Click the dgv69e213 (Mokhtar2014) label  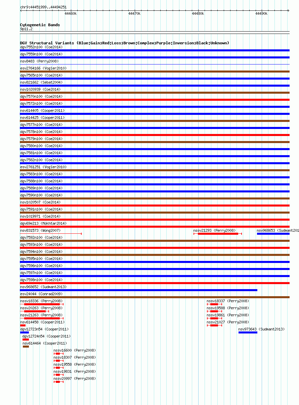click(43, 223)
